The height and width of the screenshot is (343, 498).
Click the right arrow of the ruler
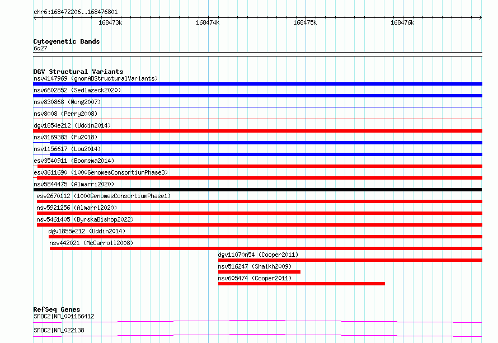481,18
